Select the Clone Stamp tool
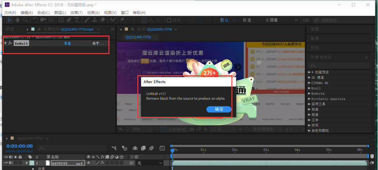The image size is (378, 170). pos(95,20)
